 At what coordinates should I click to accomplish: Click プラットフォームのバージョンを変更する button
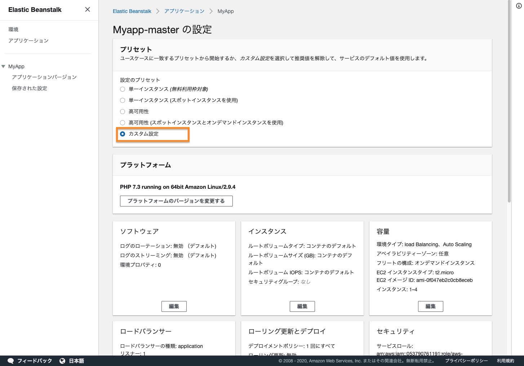176,201
